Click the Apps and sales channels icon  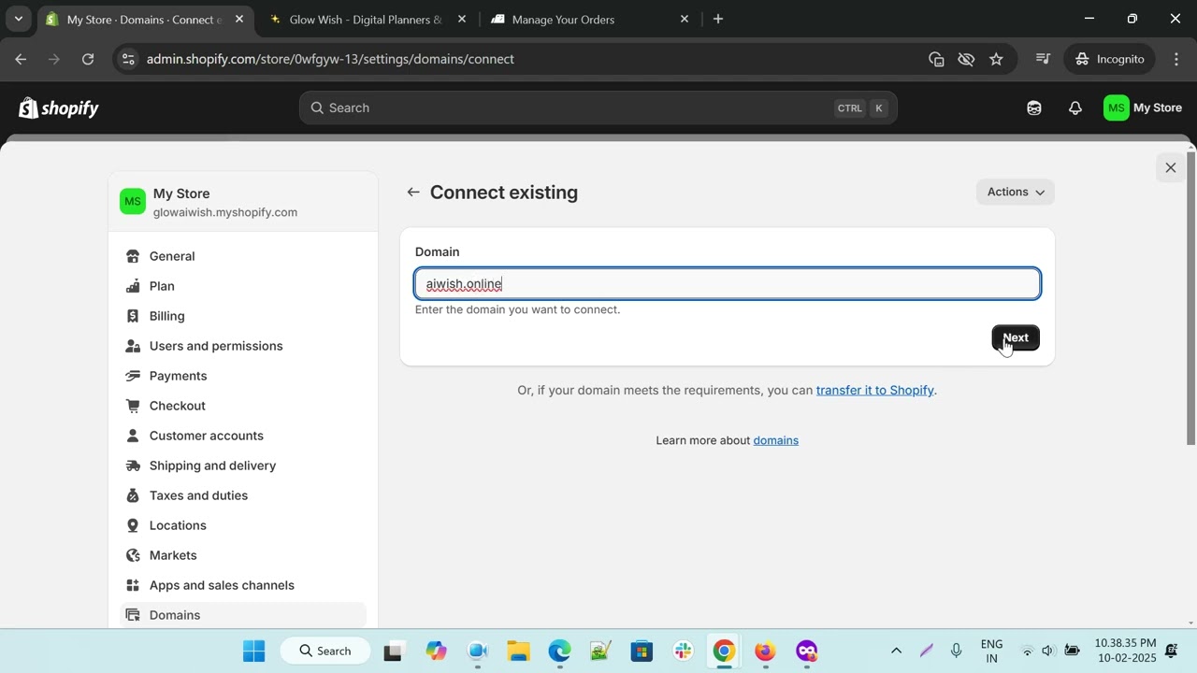pos(133,585)
